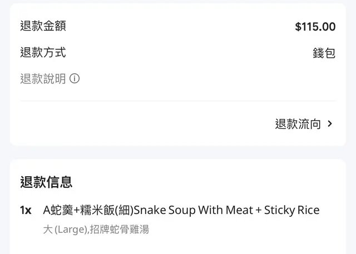Select the 大 (Large) size option text
Image resolution: width=356 pixels, height=254 pixels.
64,229
